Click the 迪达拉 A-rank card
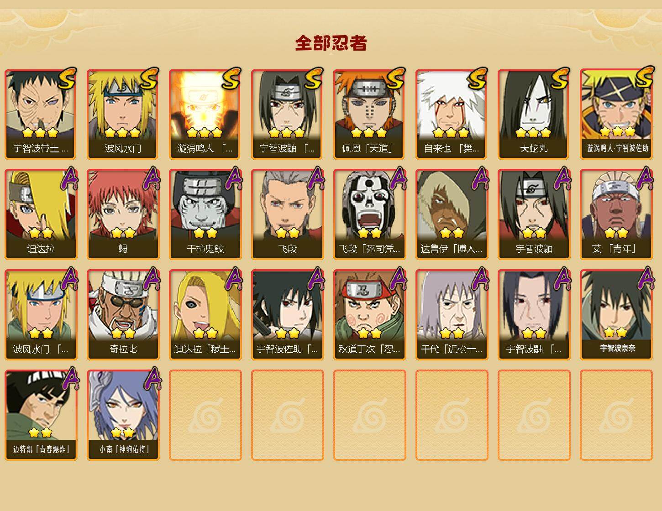The image size is (662, 511). click(x=41, y=214)
